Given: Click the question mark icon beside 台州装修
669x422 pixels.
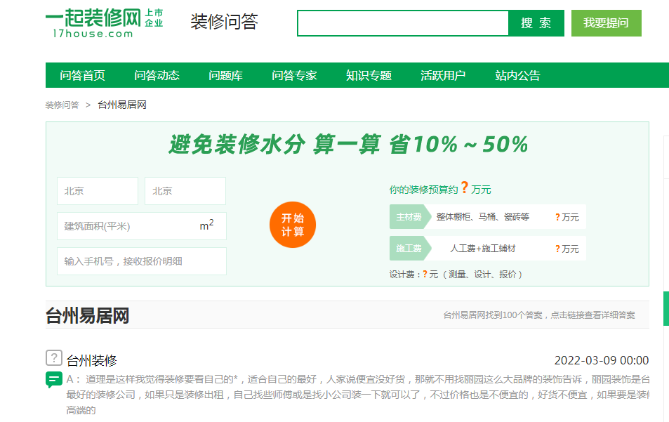Looking at the screenshot, I should [54, 358].
